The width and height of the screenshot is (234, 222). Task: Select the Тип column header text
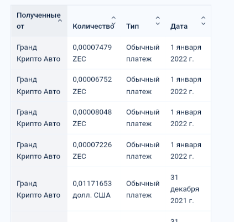(132, 27)
